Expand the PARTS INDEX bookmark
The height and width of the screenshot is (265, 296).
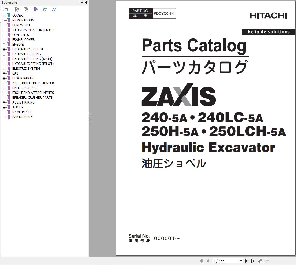4,117
